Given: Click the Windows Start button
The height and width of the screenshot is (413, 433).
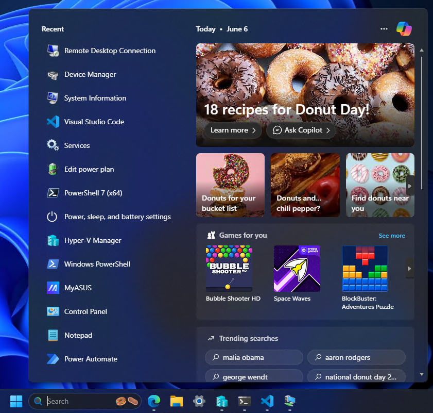Looking at the screenshot, I should (16, 401).
